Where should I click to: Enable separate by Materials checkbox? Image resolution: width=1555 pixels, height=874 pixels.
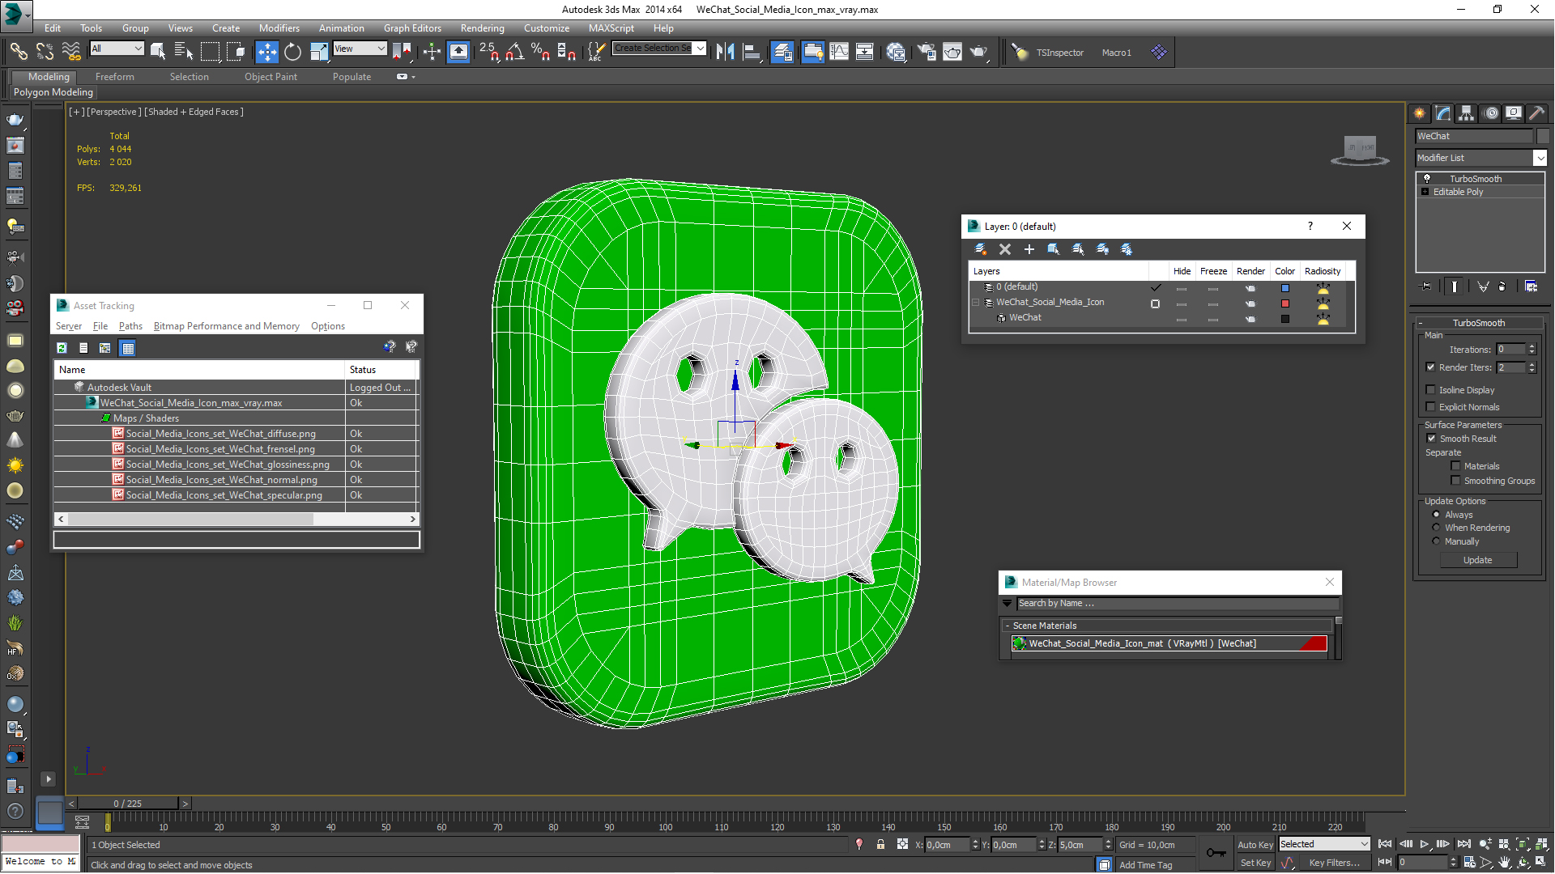click(x=1455, y=466)
